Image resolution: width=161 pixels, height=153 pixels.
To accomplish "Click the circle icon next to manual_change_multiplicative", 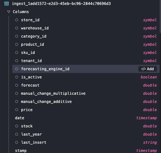I will pyautogui.click(x=17, y=93).
